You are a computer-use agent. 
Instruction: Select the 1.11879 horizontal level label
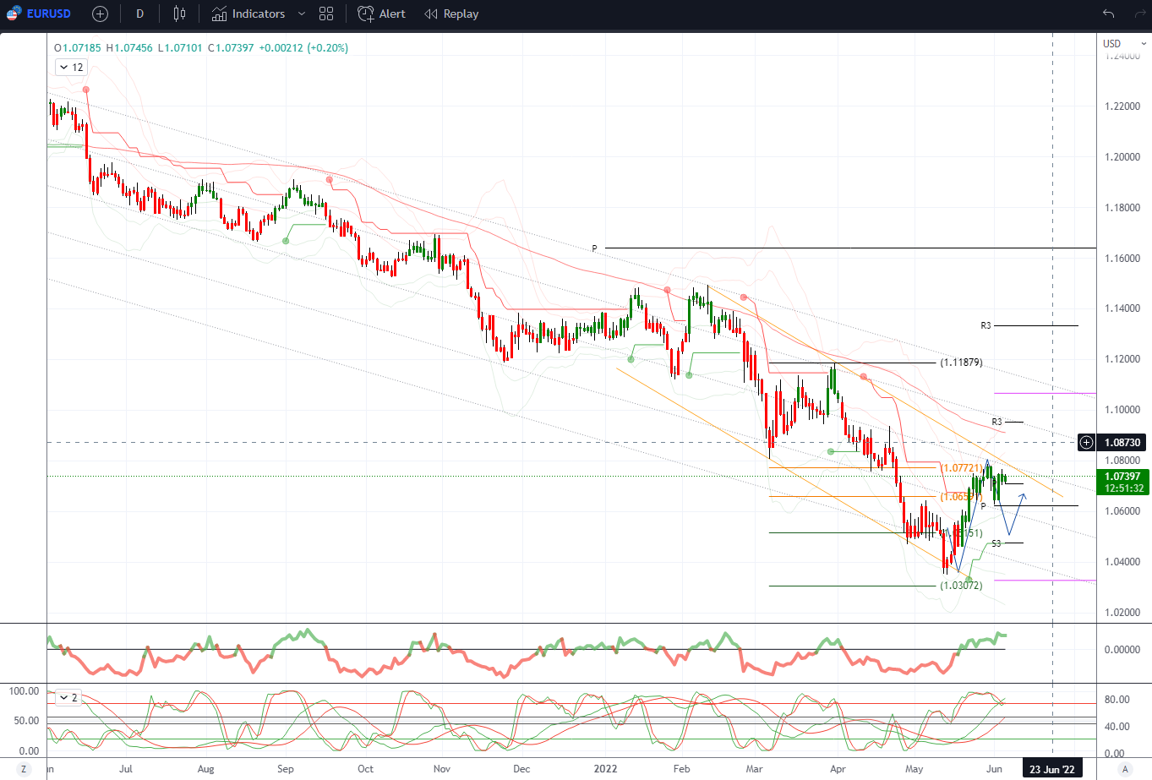click(x=961, y=363)
